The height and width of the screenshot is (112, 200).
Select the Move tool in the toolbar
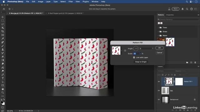(x=2, y=17)
